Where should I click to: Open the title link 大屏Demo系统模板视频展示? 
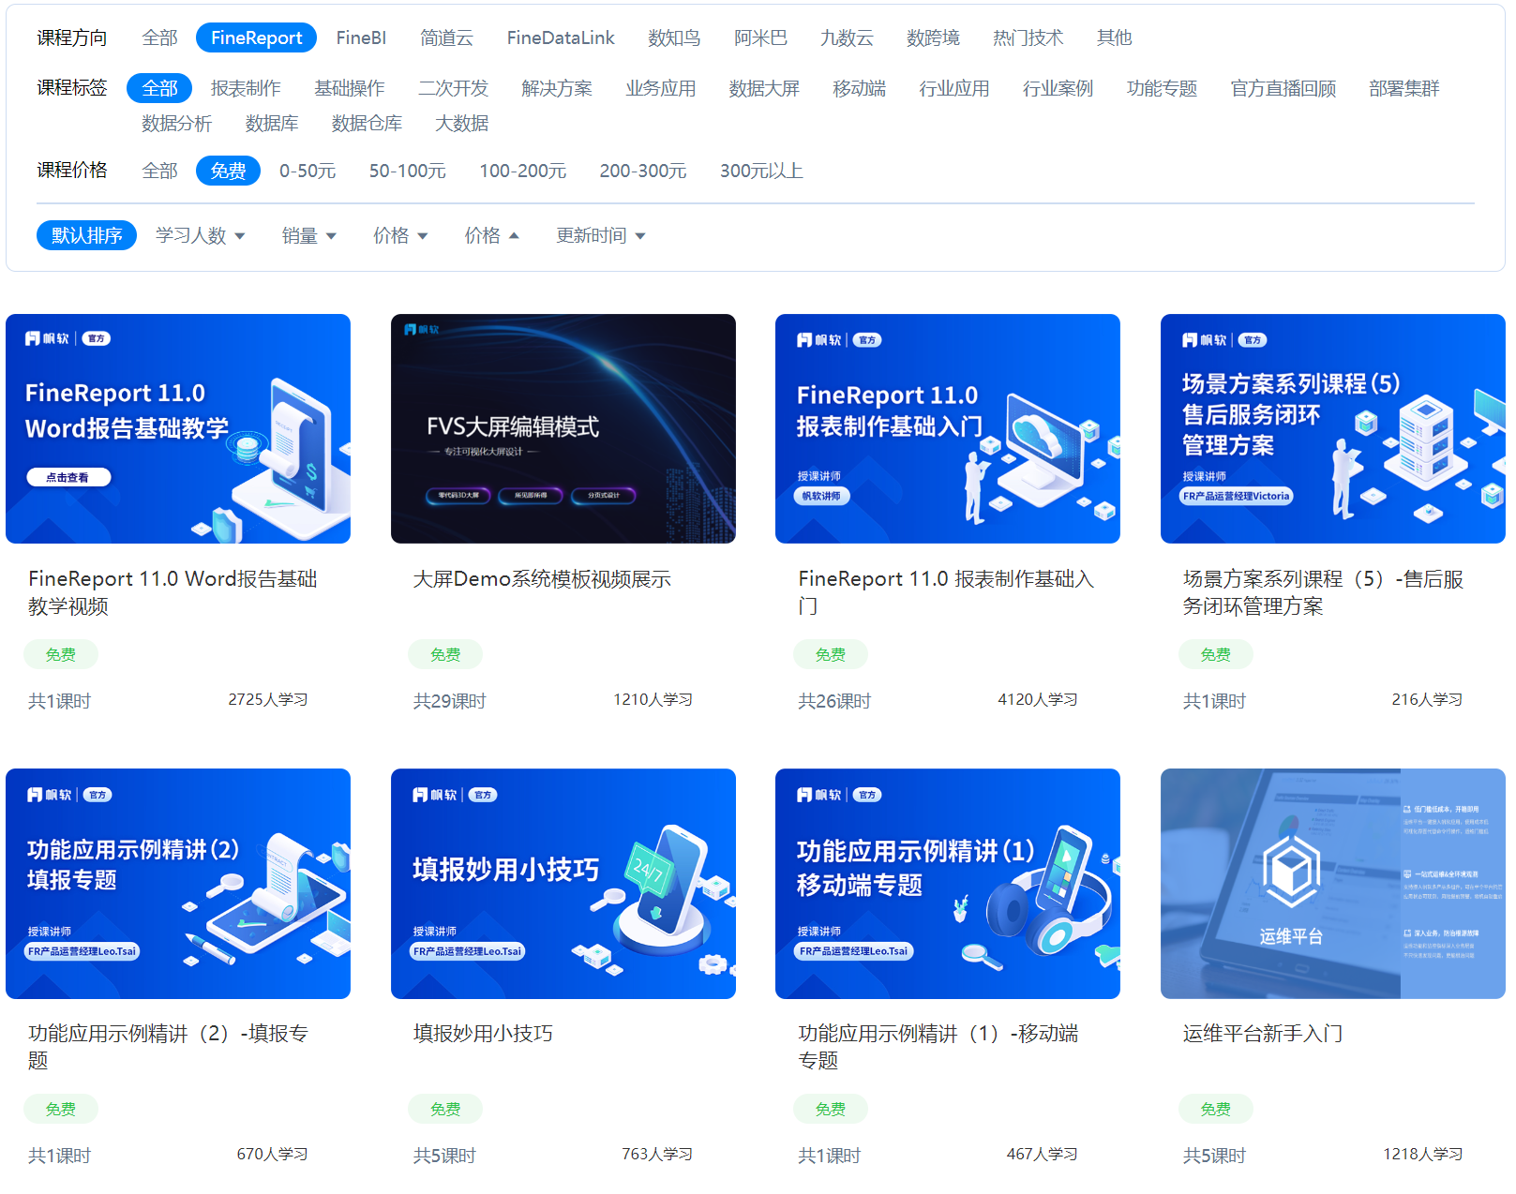coord(542,579)
